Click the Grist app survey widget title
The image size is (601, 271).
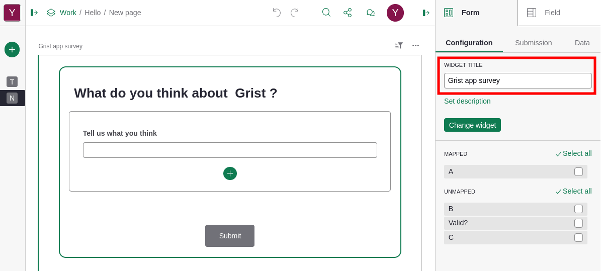60,46
